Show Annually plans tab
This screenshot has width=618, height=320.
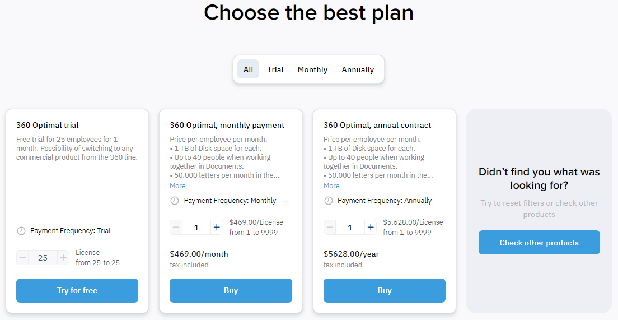pyautogui.click(x=358, y=69)
